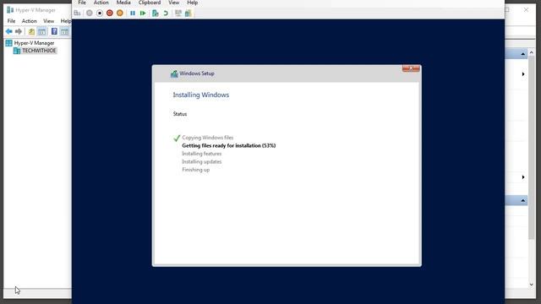Click the last VM toolbar icon (Share)
Viewport: 541px width, 304px height.
(188, 14)
